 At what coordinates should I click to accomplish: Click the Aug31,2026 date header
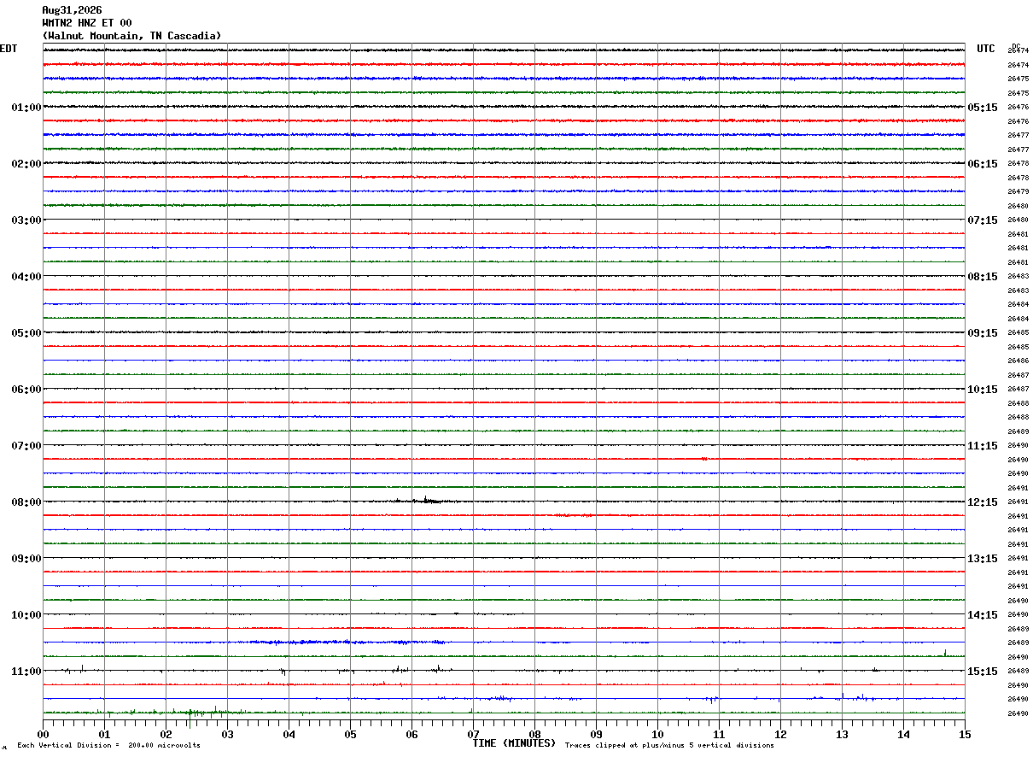(x=72, y=10)
